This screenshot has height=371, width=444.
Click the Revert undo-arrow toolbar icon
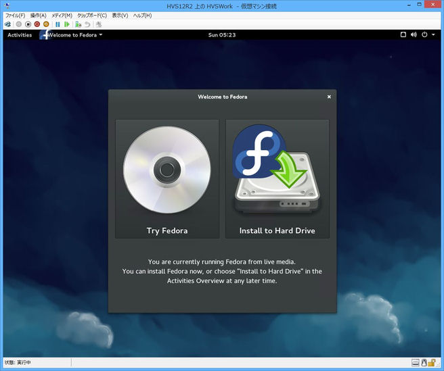click(87, 24)
